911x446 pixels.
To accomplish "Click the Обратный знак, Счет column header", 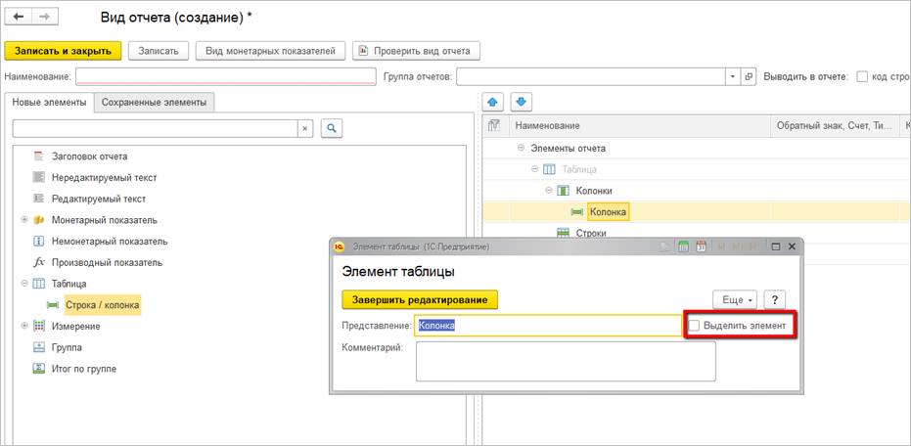I will coord(835,125).
